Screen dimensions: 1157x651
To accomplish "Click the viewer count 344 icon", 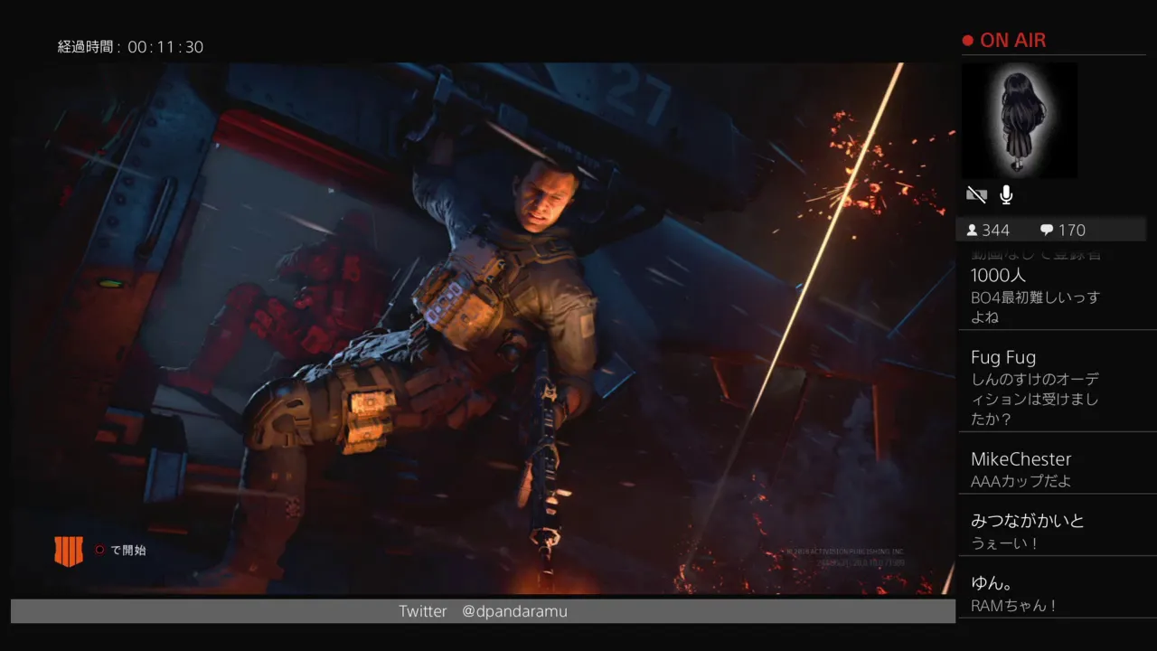I will pyautogui.click(x=972, y=231).
